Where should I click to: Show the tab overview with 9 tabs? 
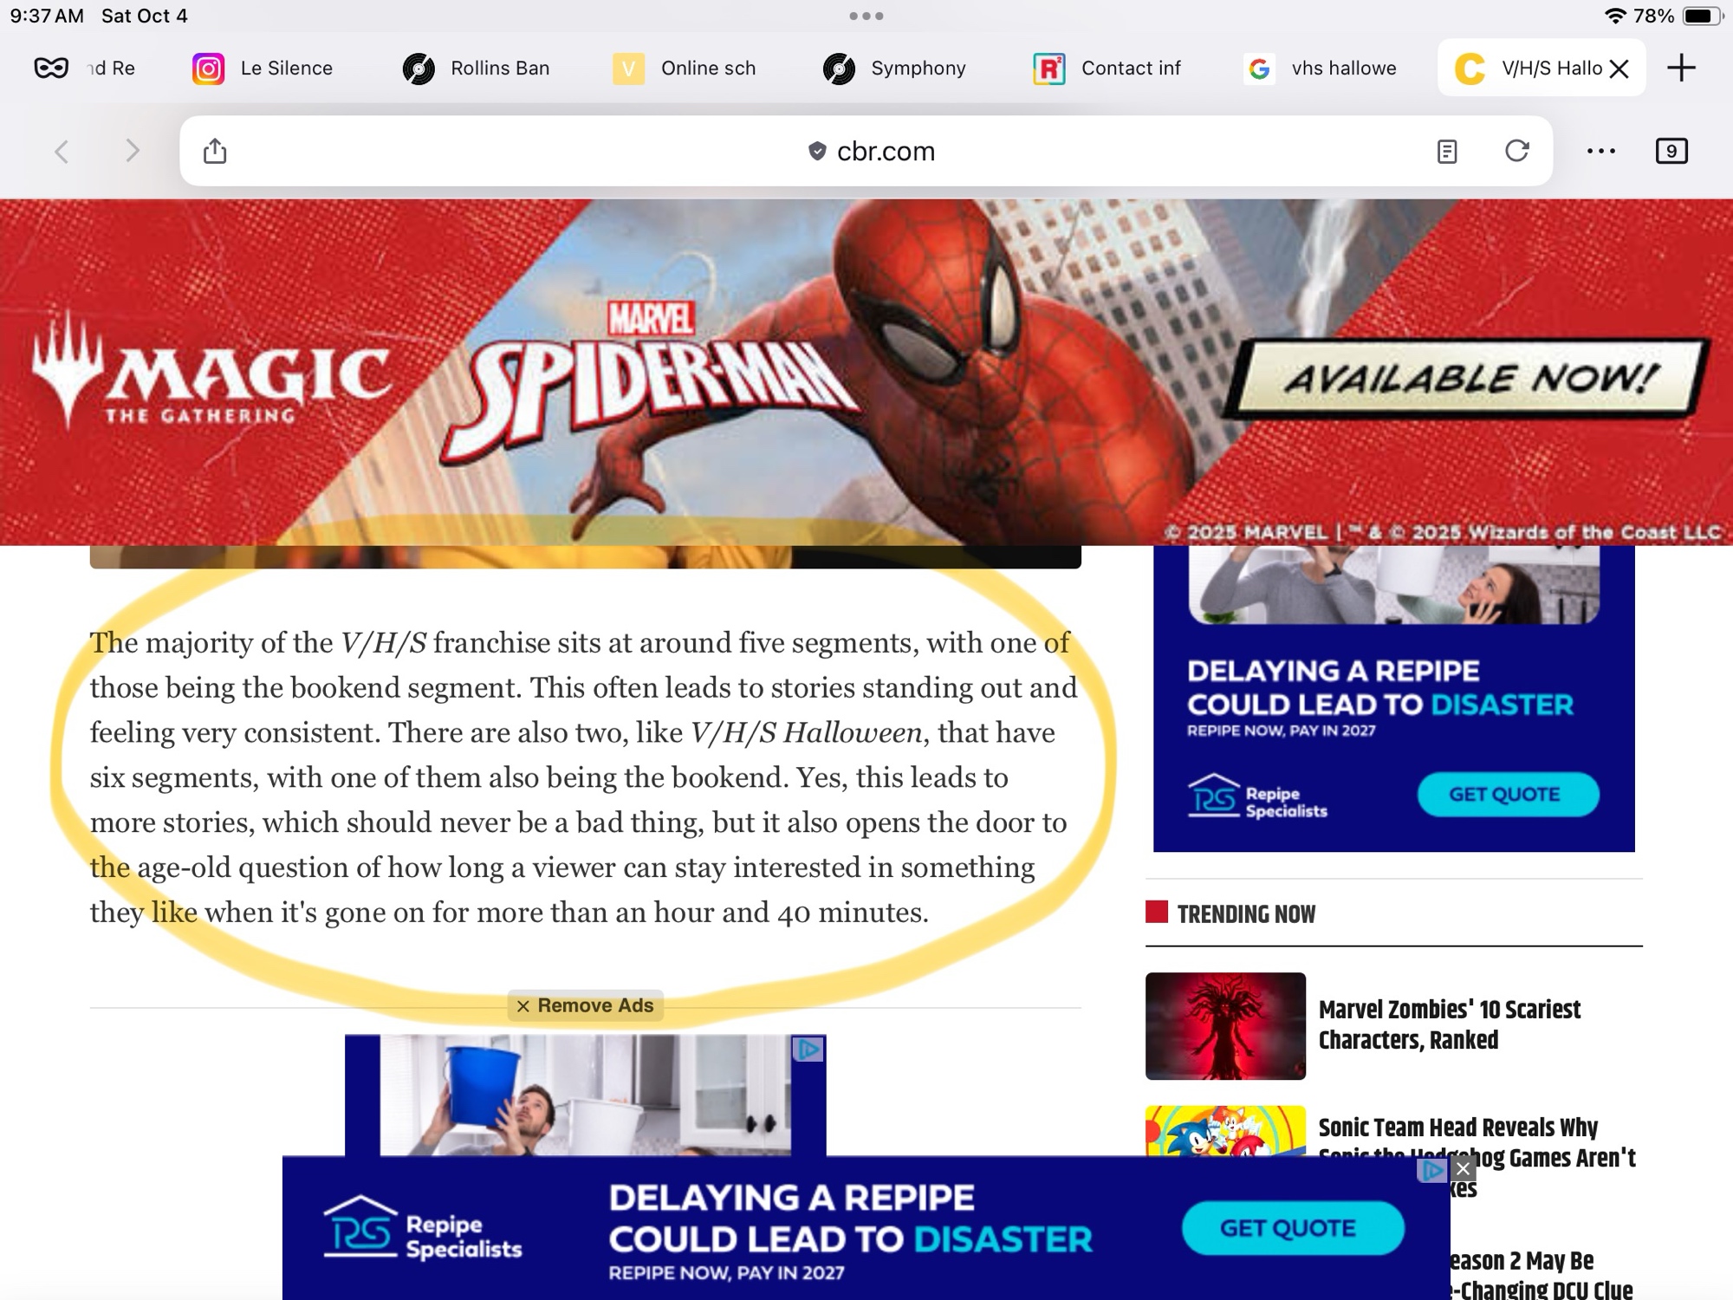[1671, 152]
